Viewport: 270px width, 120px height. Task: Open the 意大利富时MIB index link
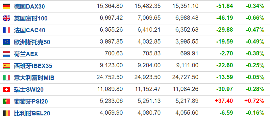coord(34,78)
